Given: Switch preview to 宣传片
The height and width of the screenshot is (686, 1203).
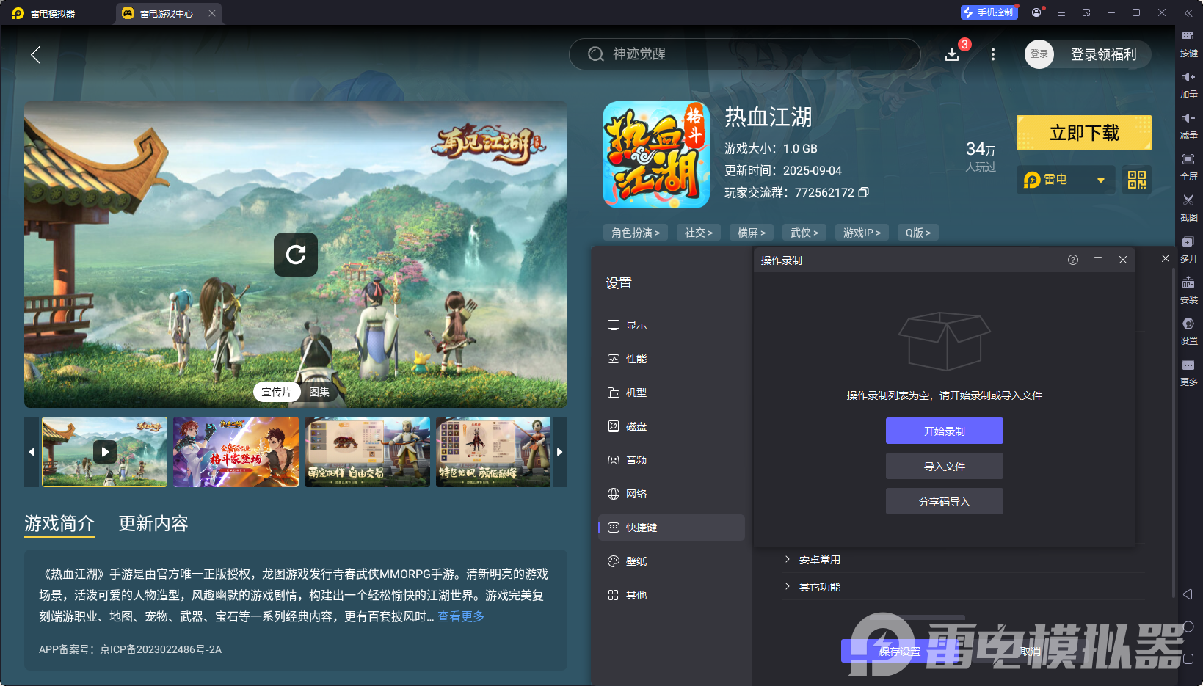Looking at the screenshot, I should coord(277,392).
